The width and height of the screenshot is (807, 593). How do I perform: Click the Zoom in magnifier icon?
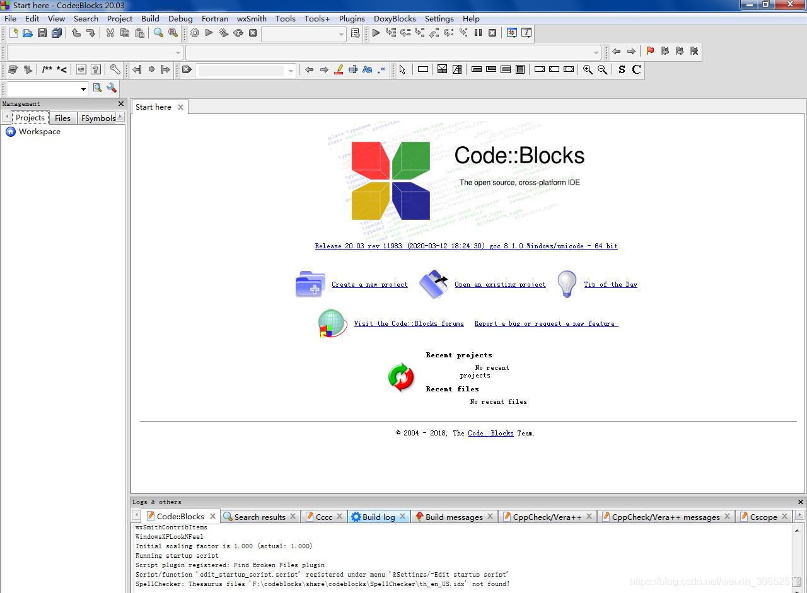click(588, 69)
